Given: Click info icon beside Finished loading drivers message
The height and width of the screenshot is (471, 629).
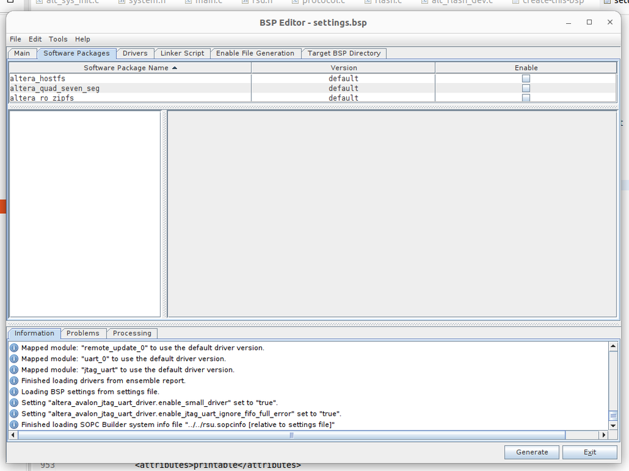Looking at the screenshot, I should (14, 380).
